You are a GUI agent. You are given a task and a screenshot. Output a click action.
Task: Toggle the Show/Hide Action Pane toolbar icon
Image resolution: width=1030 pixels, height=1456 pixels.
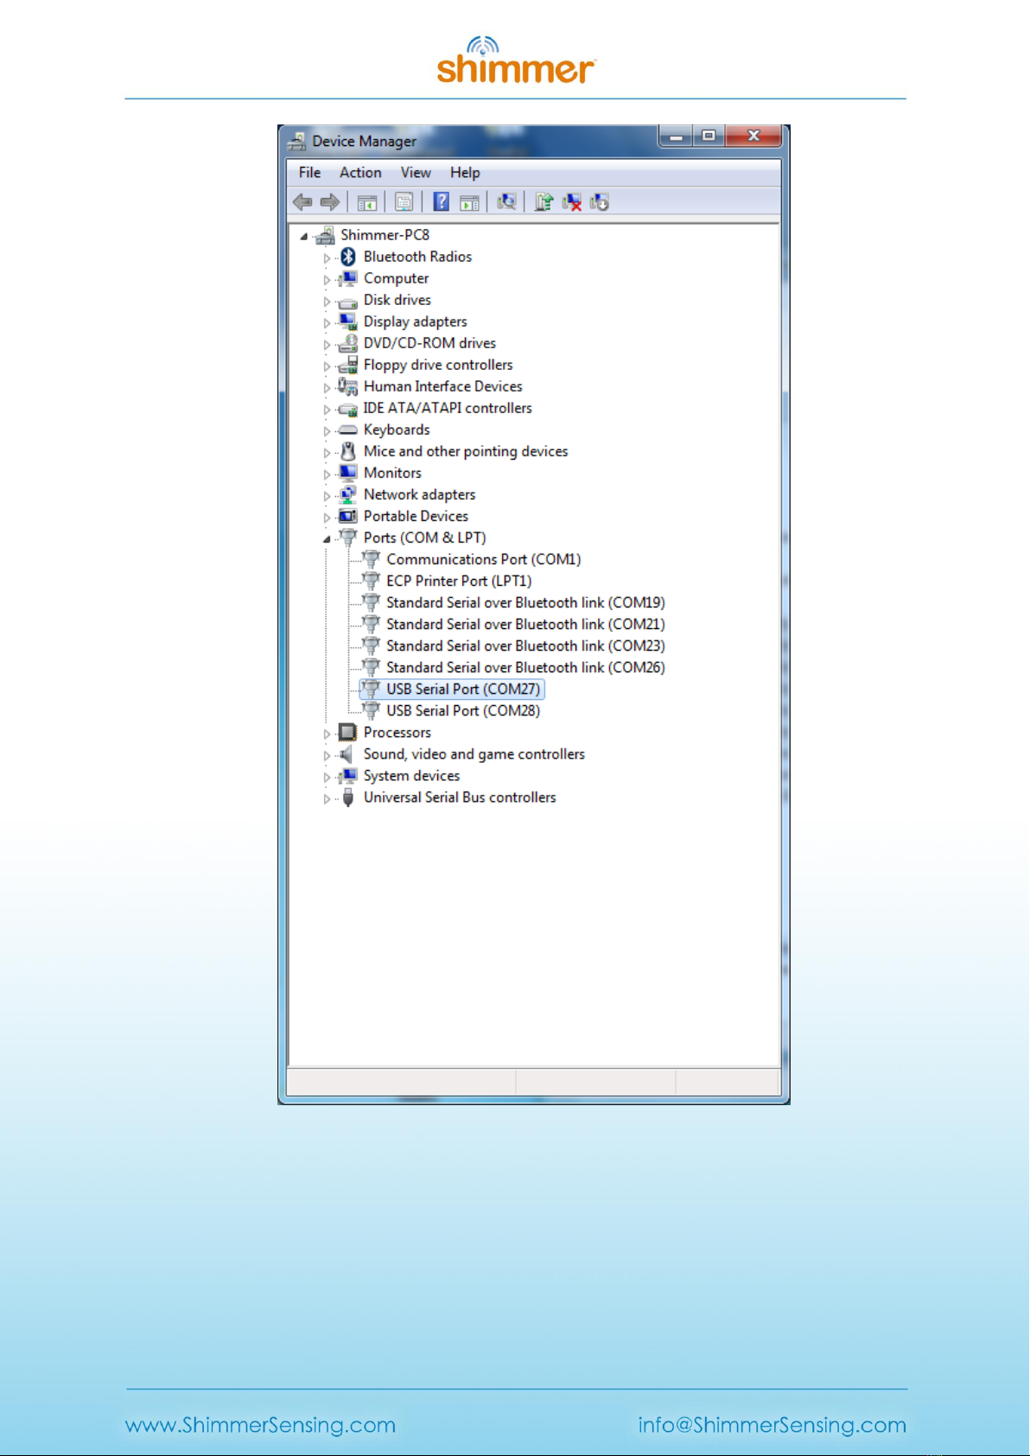[x=469, y=202]
